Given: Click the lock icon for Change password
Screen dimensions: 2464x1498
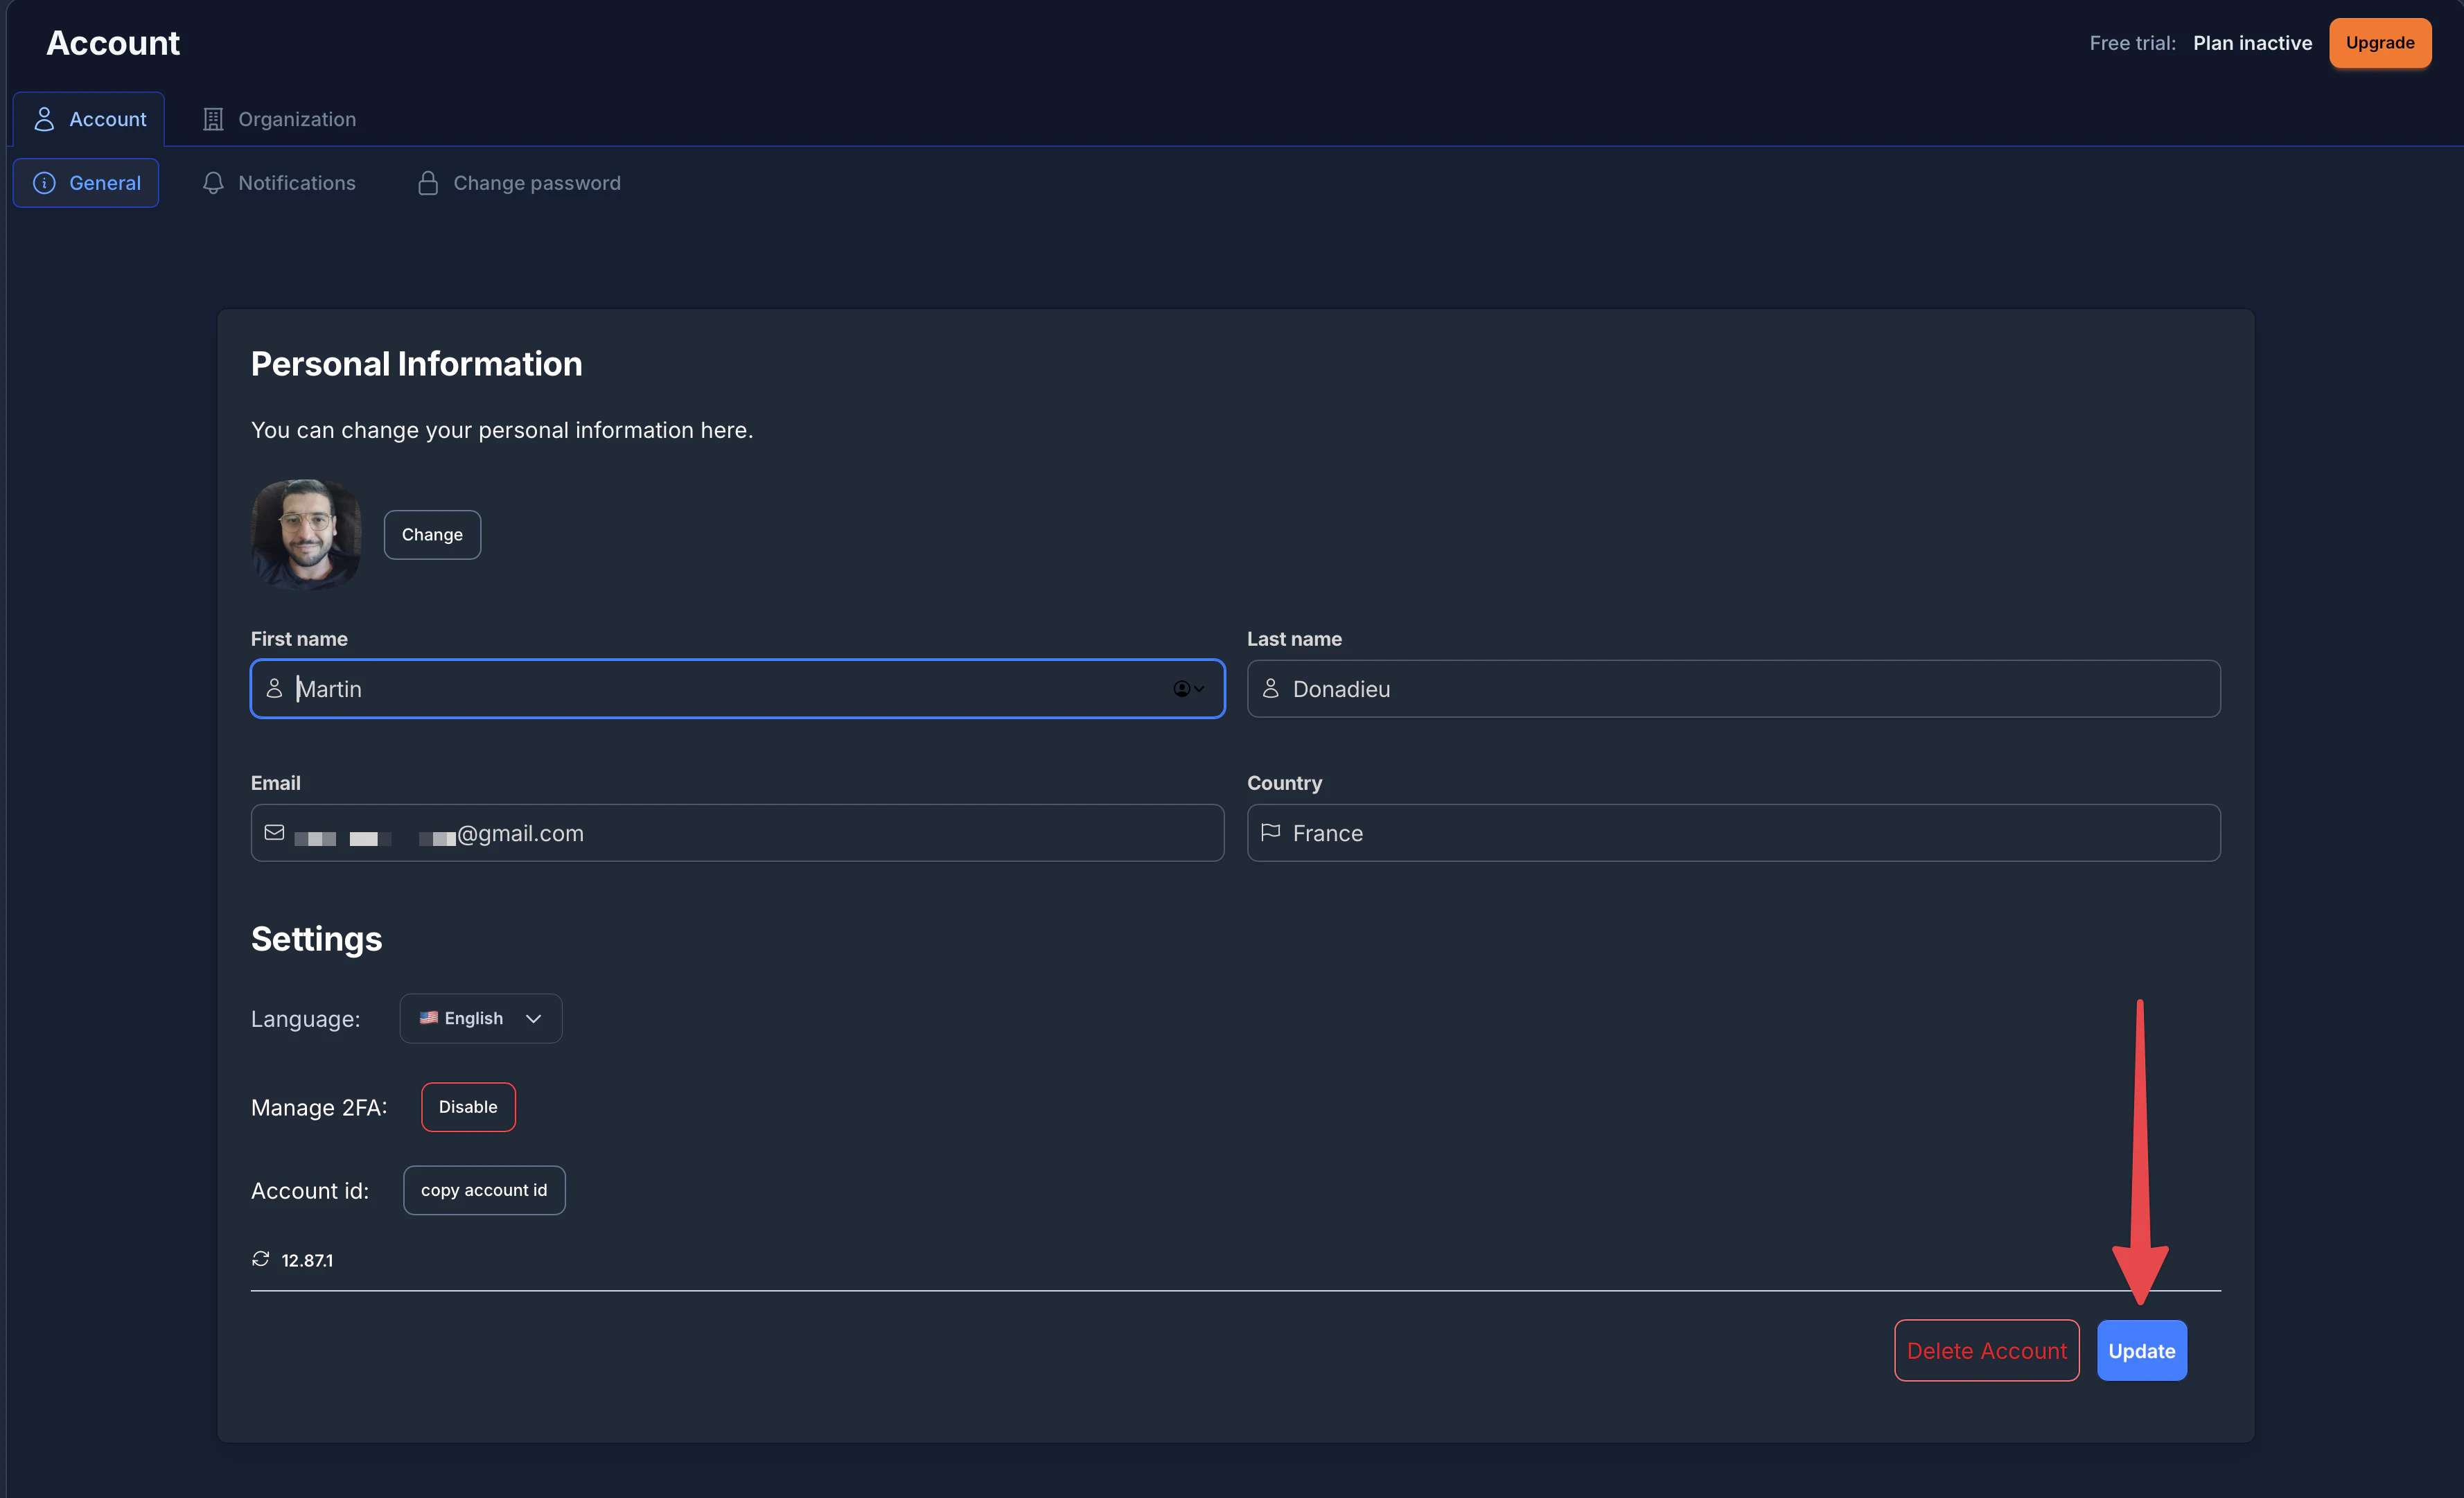Looking at the screenshot, I should [428, 183].
